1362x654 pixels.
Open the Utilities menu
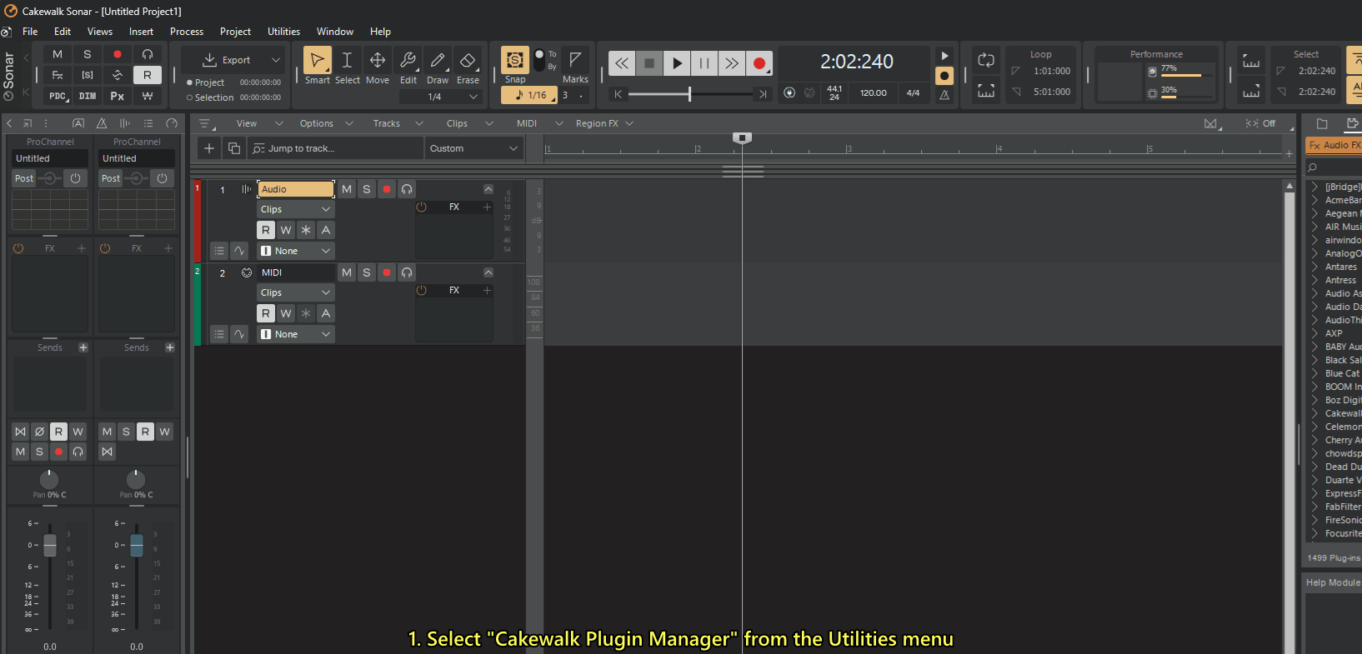pyautogui.click(x=283, y=32)
